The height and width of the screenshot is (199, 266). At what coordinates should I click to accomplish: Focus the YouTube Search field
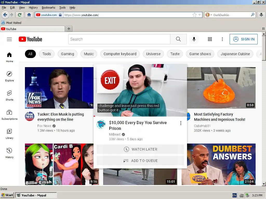point(119,39)
